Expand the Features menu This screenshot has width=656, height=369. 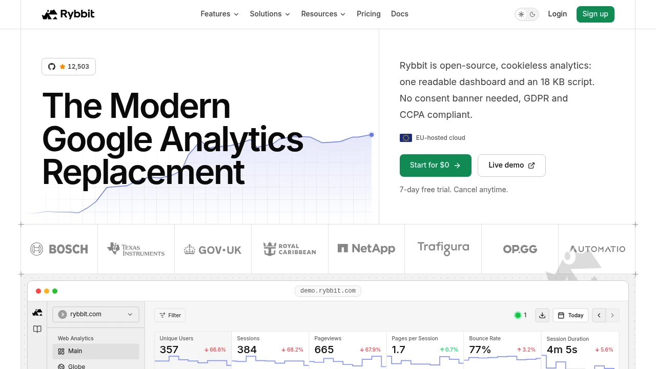coord(220,14)
